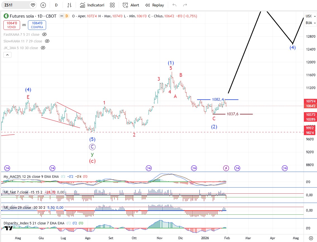Undo the last chart action

pyautogui.click(x=175, y=5)
